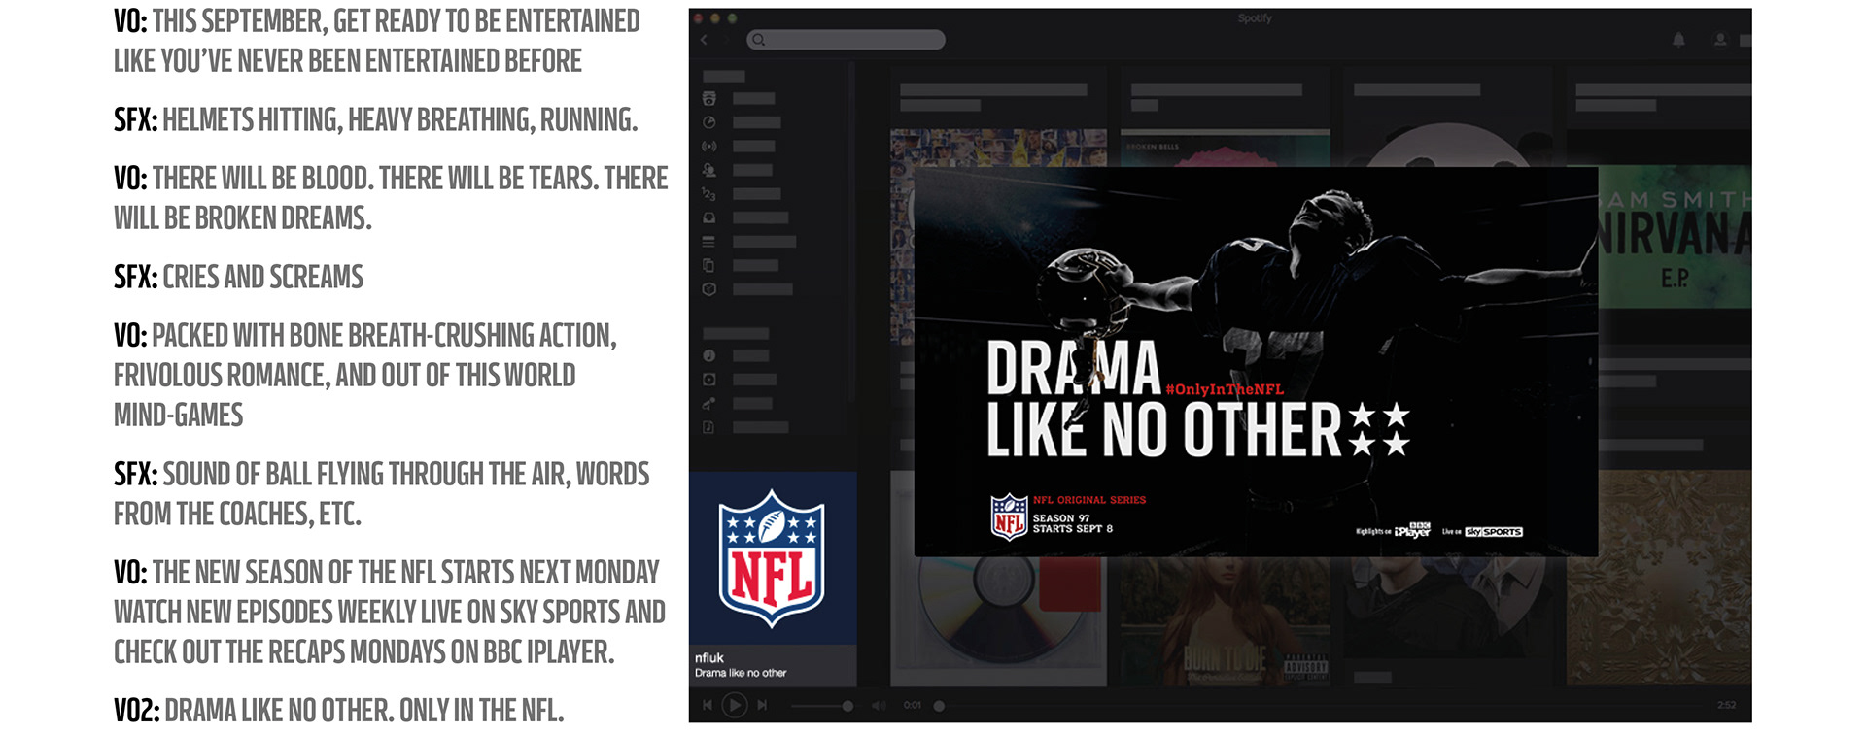Open the user profile icon
The width and height of the screenshot is (1866, 733).
1720,40
